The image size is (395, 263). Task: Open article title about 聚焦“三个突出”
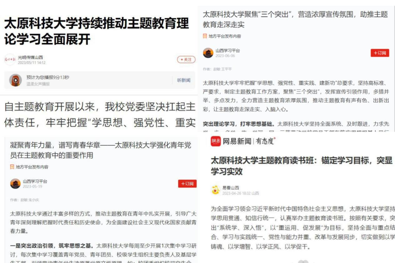[295, 19]
